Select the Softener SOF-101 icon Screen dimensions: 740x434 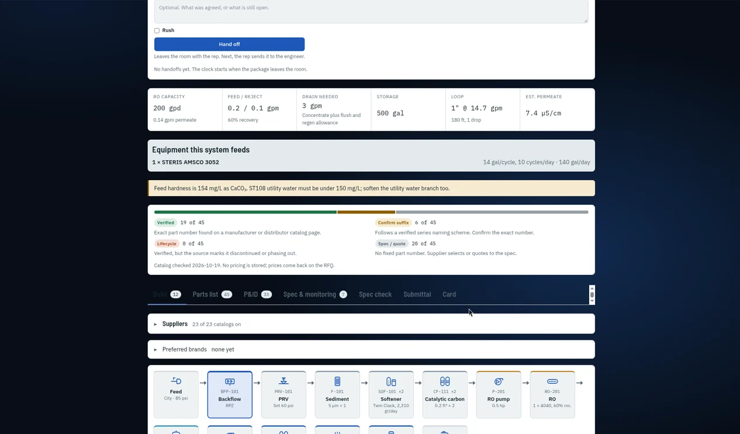(391, 381)
